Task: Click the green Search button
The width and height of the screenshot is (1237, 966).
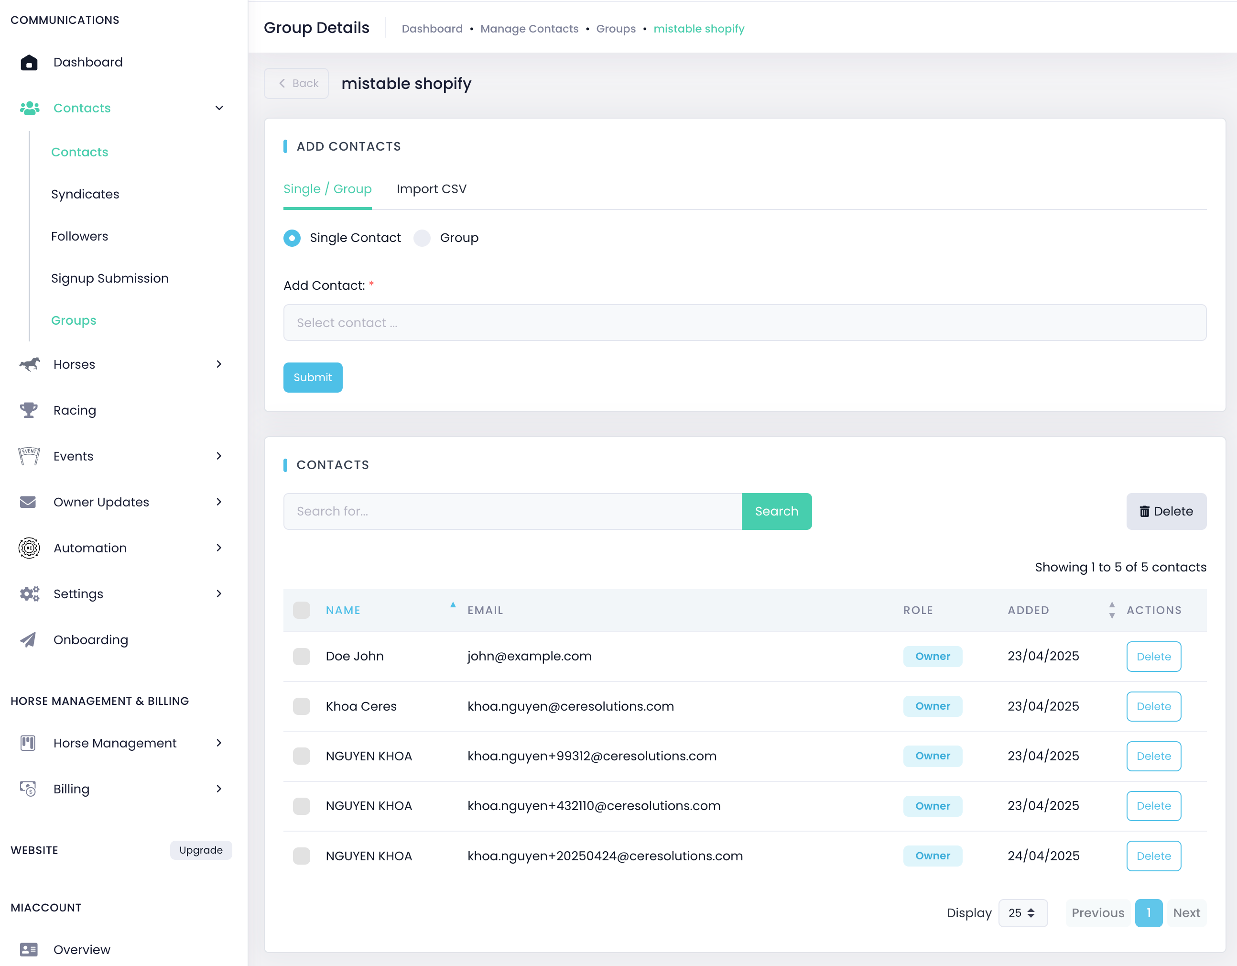Action: pos(776,511)
